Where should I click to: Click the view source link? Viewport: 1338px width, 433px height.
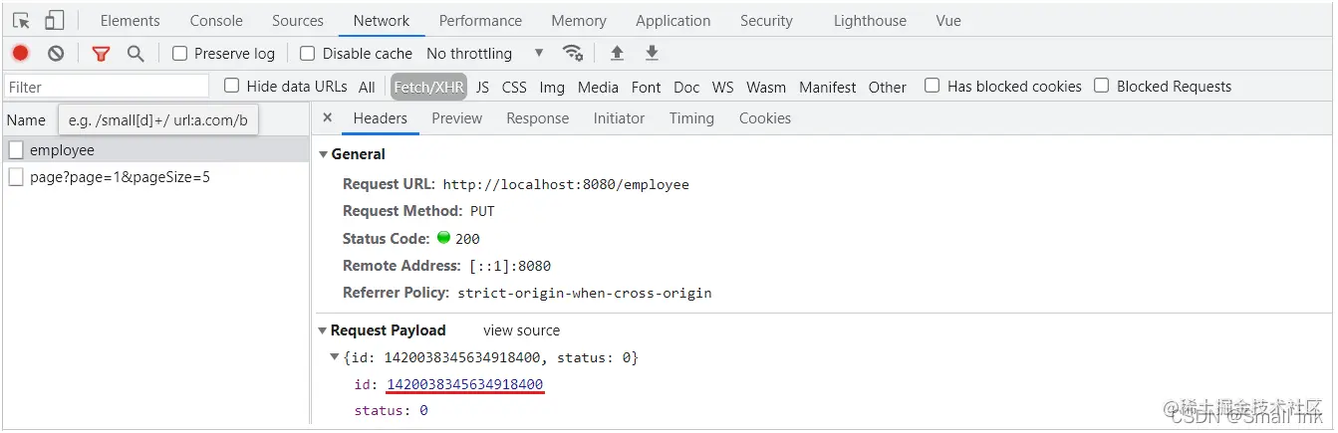(521, 330)
